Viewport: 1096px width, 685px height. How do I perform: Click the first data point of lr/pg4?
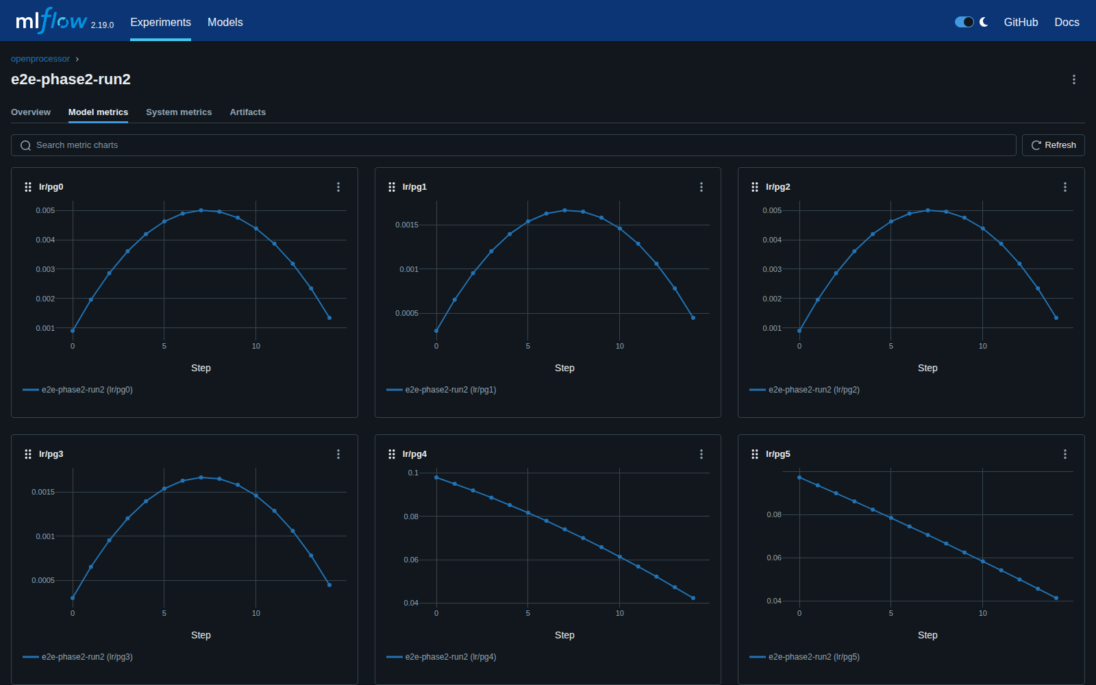pos(436,477)
